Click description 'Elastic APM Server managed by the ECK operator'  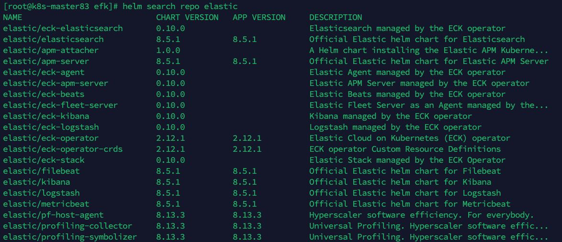point(419,83)
